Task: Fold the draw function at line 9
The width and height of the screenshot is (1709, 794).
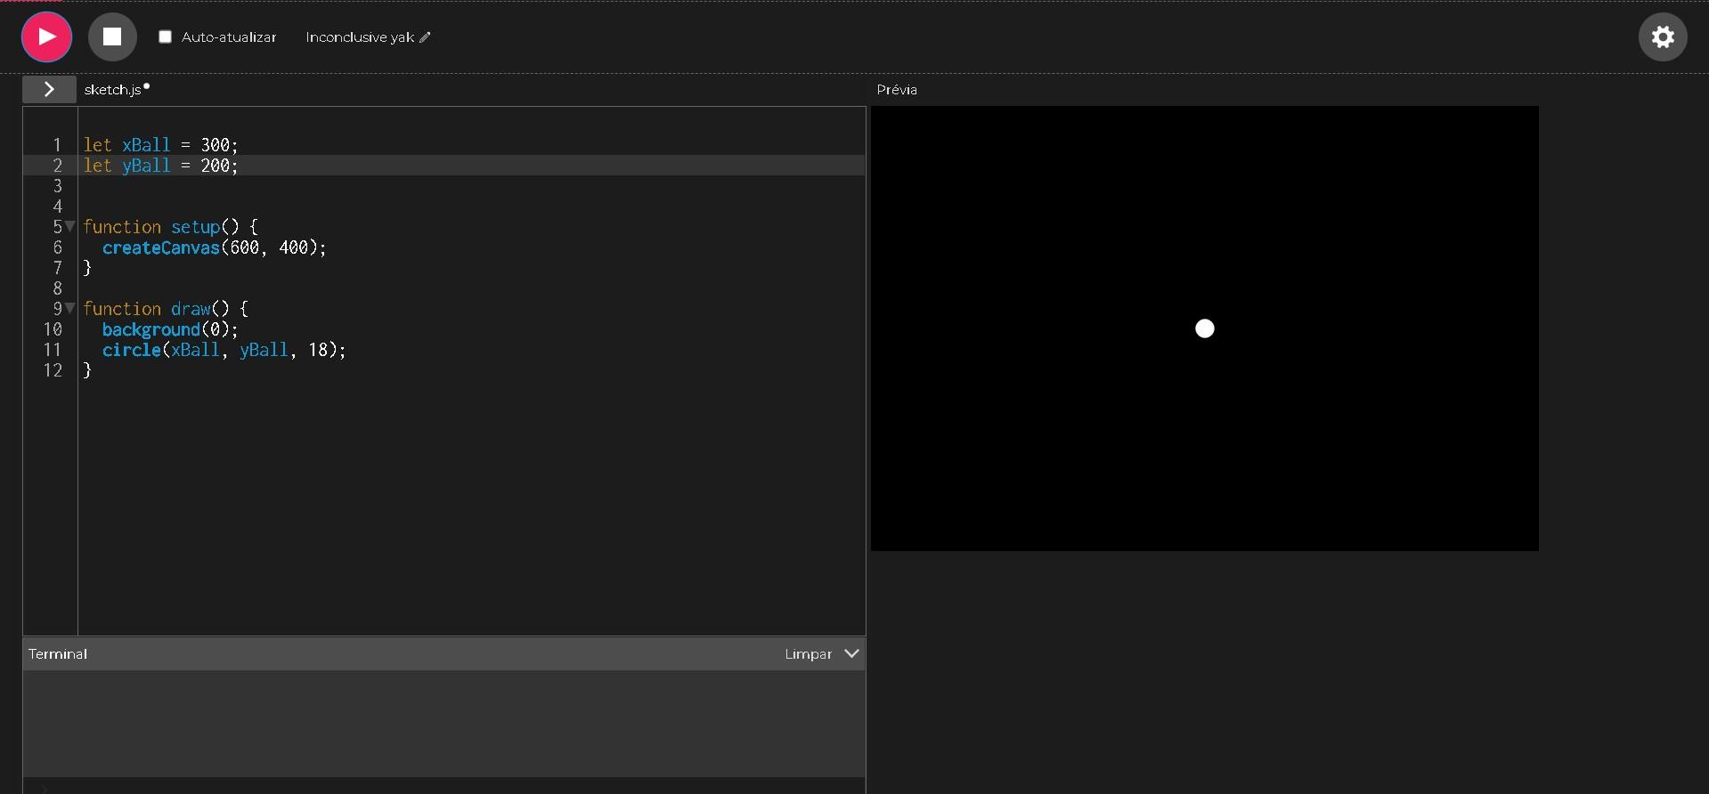Action: pyautogui.click(x=70, y=309)
